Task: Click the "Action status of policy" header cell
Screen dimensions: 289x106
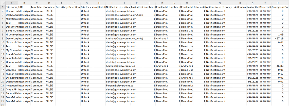Action: [x=219, y=7]
